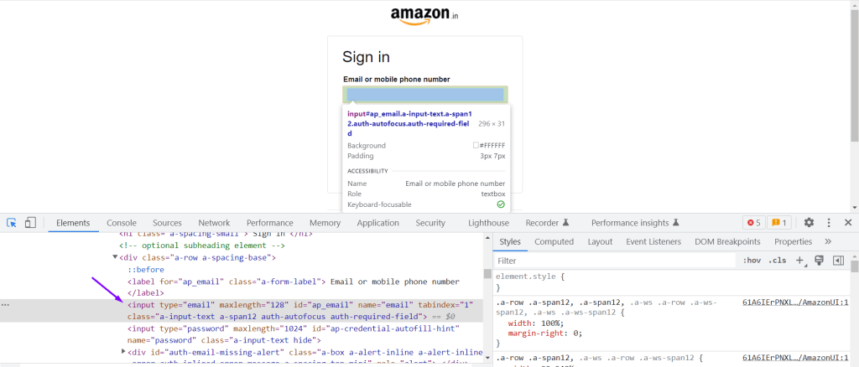Toggle the .cls class editor button
Image resolution: width=859 pixels, height=367 pixels.
click(x=778, y=261)
